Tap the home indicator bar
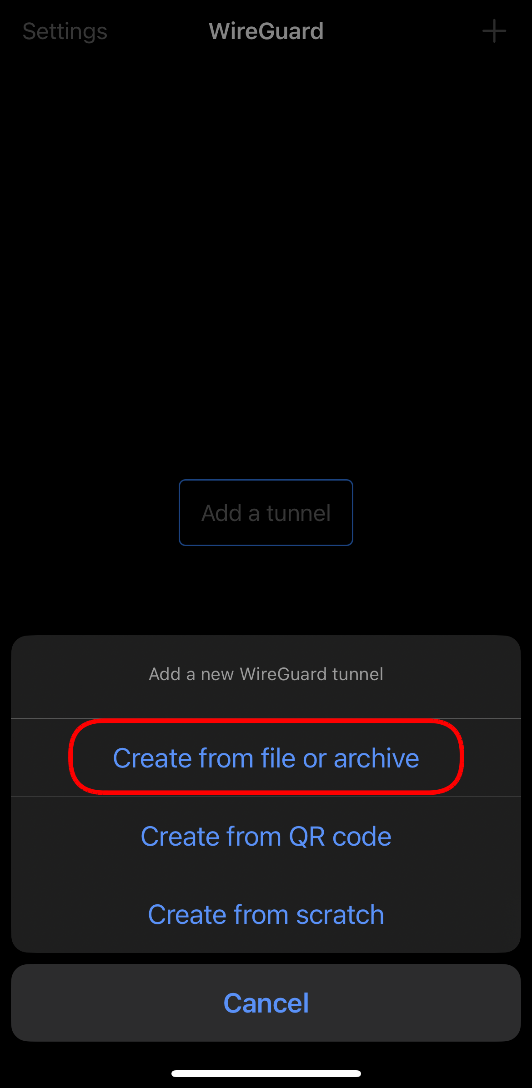The image size is (532, 1088). pyautogui.click(x=266, y=1073)
